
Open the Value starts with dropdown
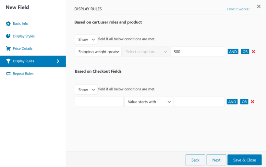149,102
